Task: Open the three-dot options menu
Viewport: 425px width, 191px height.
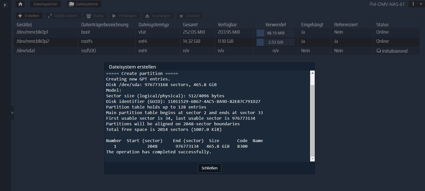Action: pyautogui.click(x=413, y=4)
